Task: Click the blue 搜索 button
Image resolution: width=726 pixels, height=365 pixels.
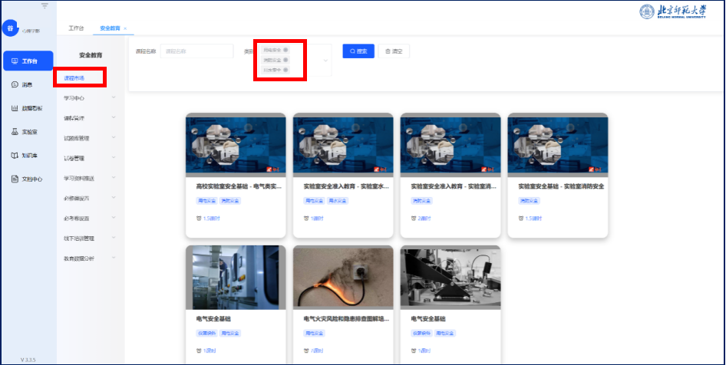Action: point(358,51)
